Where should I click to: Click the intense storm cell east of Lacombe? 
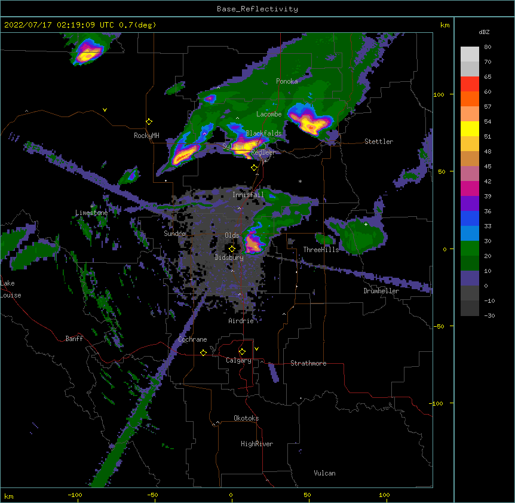pyautogui.click(x=310, y=121)
